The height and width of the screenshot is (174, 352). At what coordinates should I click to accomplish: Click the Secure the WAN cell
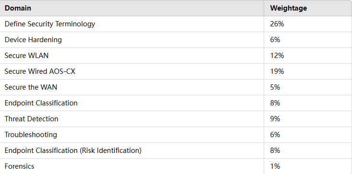(132, 87)
